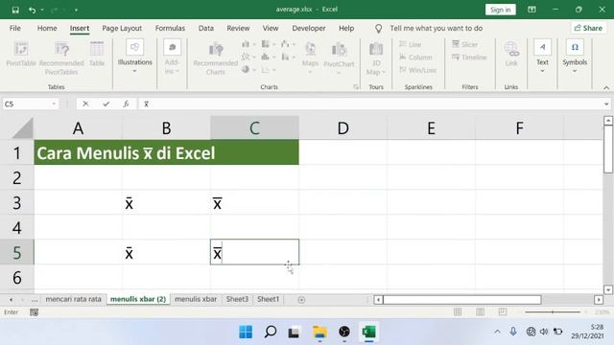This screenshot has height=345, width=614.
Task: Open the Charts dialog launcher
Action: (356, 87)
